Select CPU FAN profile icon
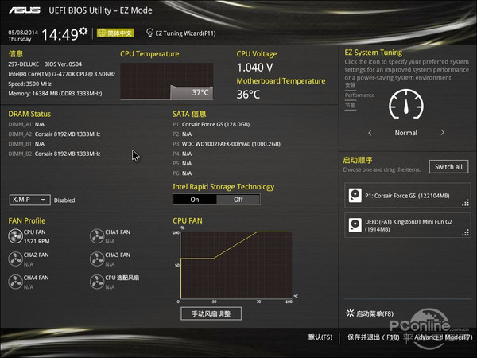The image size is (477, 358). pos(16,236)
